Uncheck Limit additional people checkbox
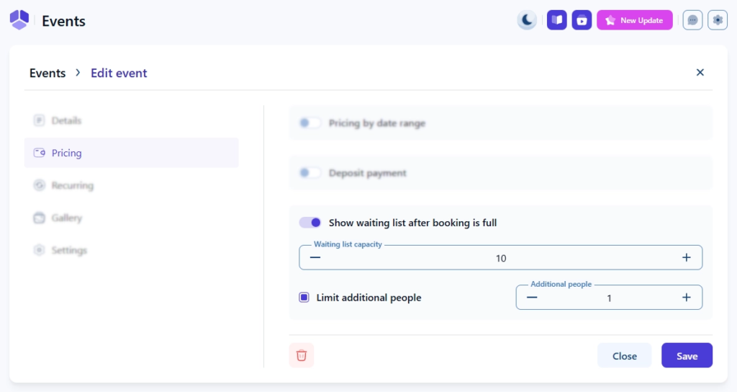 click(x=304, y=298)
